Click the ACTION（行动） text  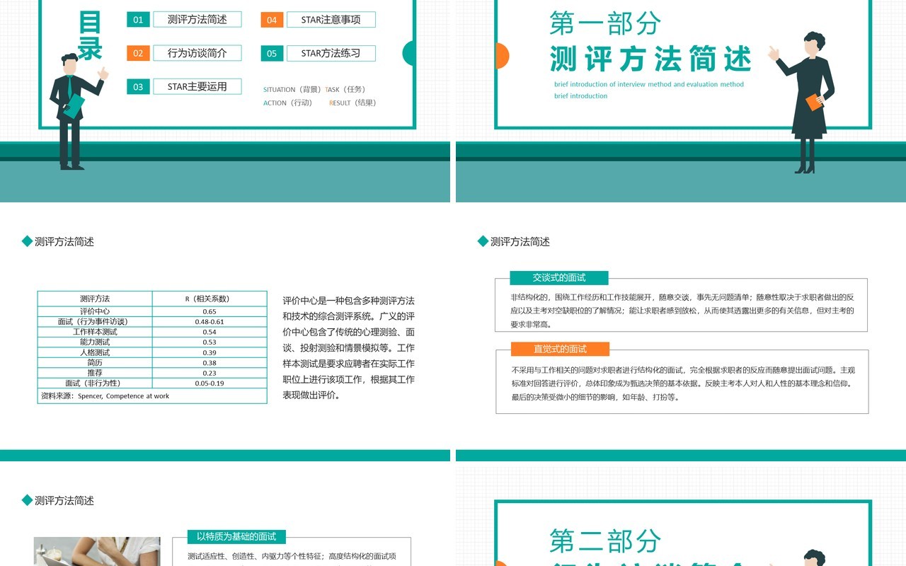pyautogui.click(x=288, y=103)
